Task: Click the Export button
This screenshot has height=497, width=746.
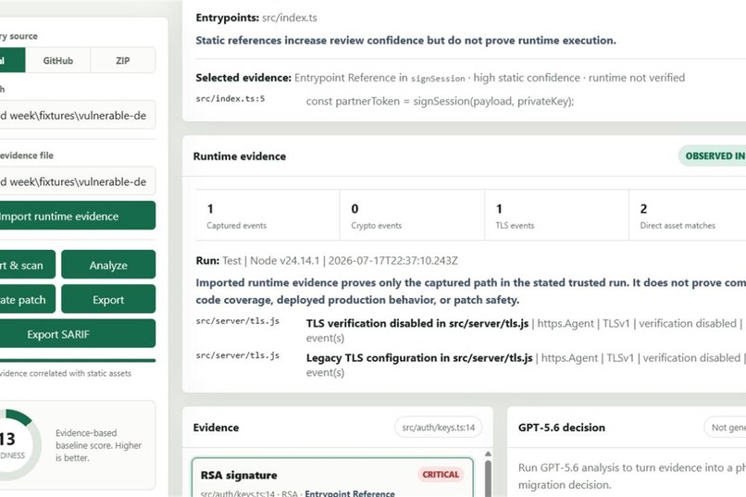Action: pos(108,300)
